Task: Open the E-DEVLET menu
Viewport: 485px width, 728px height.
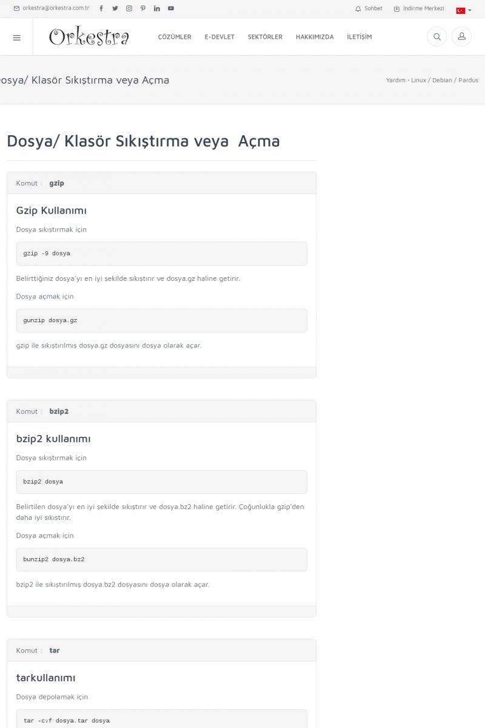Action: [219, 37]
